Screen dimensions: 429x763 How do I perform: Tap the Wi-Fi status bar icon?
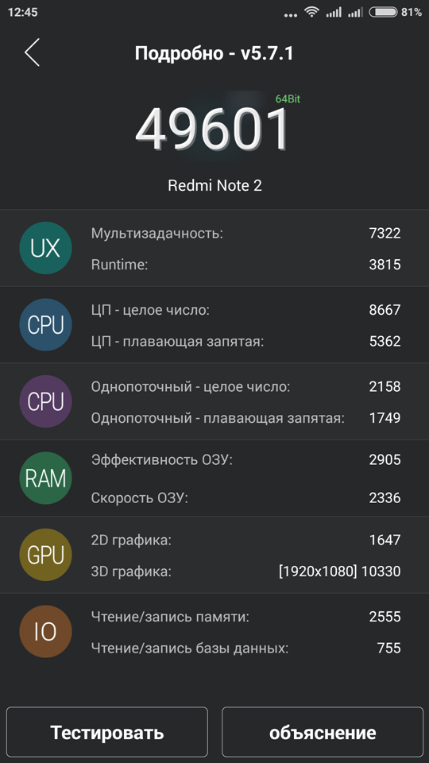point(311,12)
